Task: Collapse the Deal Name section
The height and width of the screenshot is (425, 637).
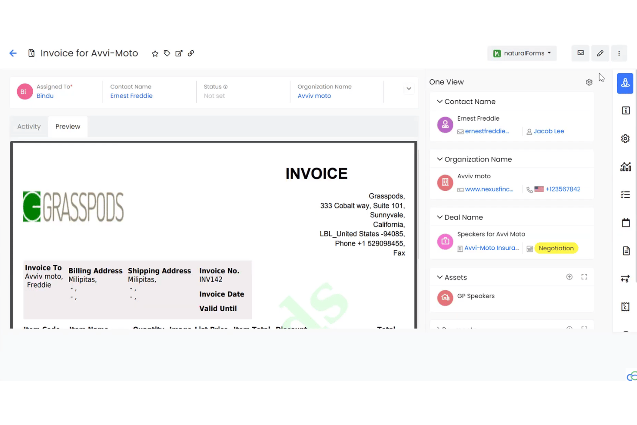Action: pos(439,217)
